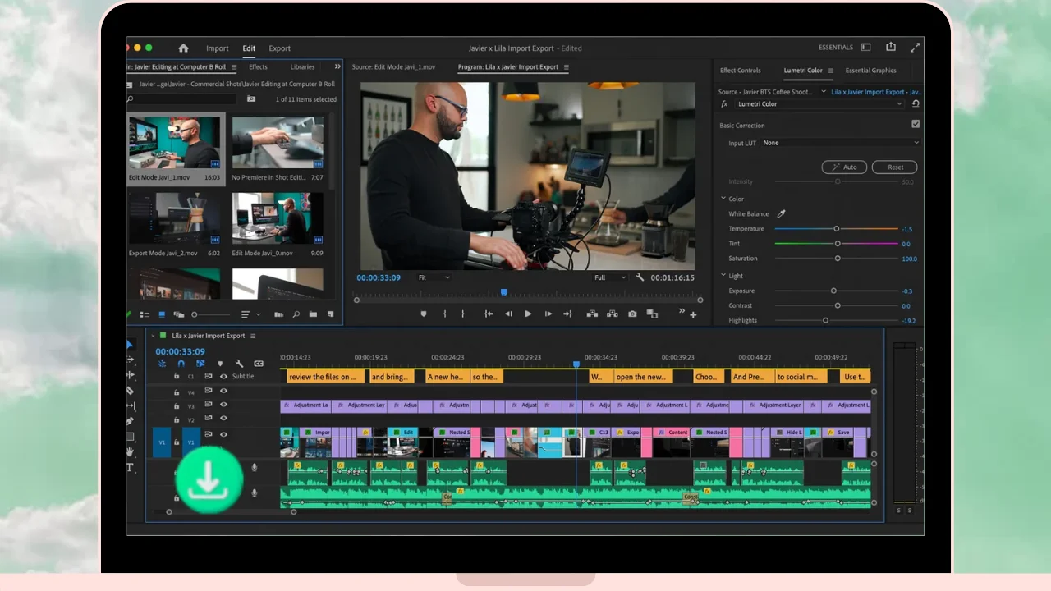The height and width of the screenshot is (591, 1051).
Task: Step back one frame
Action: 508,314
